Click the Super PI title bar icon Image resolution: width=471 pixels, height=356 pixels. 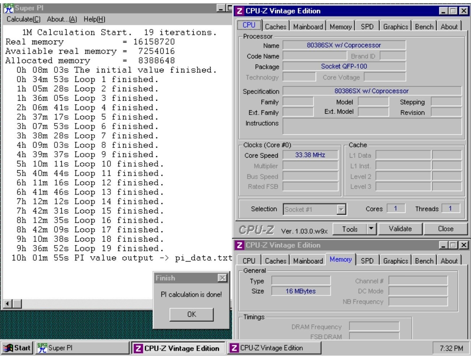click(x=9, y=8)
